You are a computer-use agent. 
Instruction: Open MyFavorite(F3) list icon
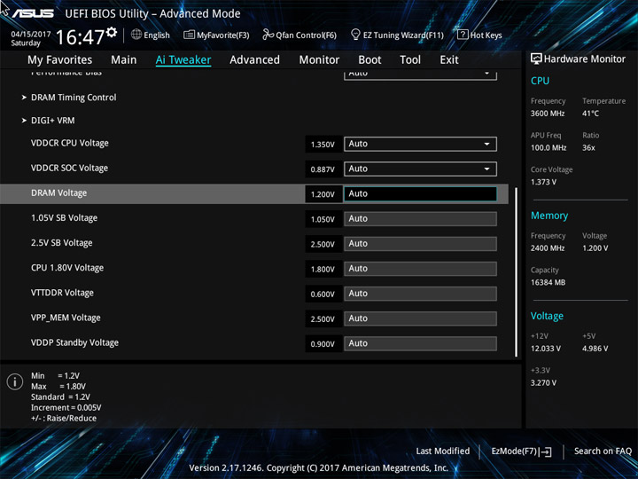[x=189, y=35]
